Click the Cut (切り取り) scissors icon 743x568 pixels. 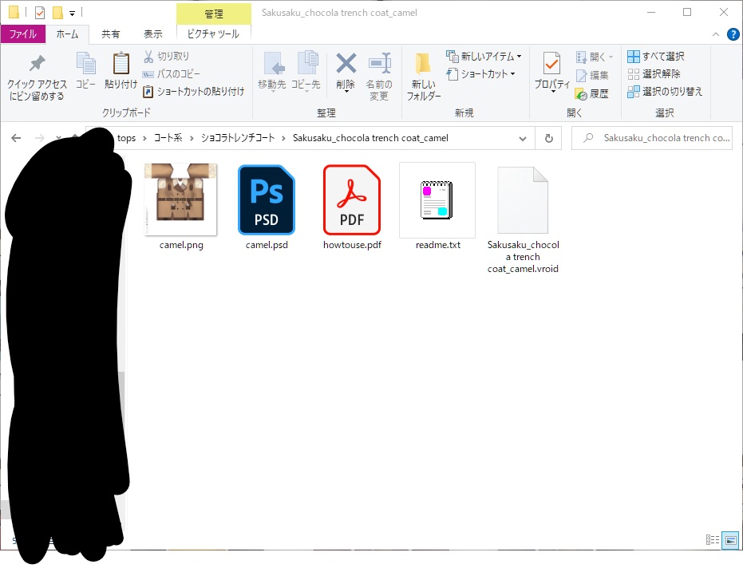(x=148, y=57)
